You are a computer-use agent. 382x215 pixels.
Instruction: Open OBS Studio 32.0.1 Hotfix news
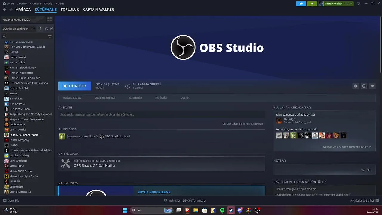tap(161, 164)
